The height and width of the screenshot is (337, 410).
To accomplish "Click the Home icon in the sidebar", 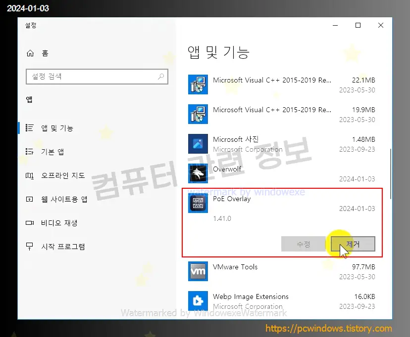I will click(30, 53).
